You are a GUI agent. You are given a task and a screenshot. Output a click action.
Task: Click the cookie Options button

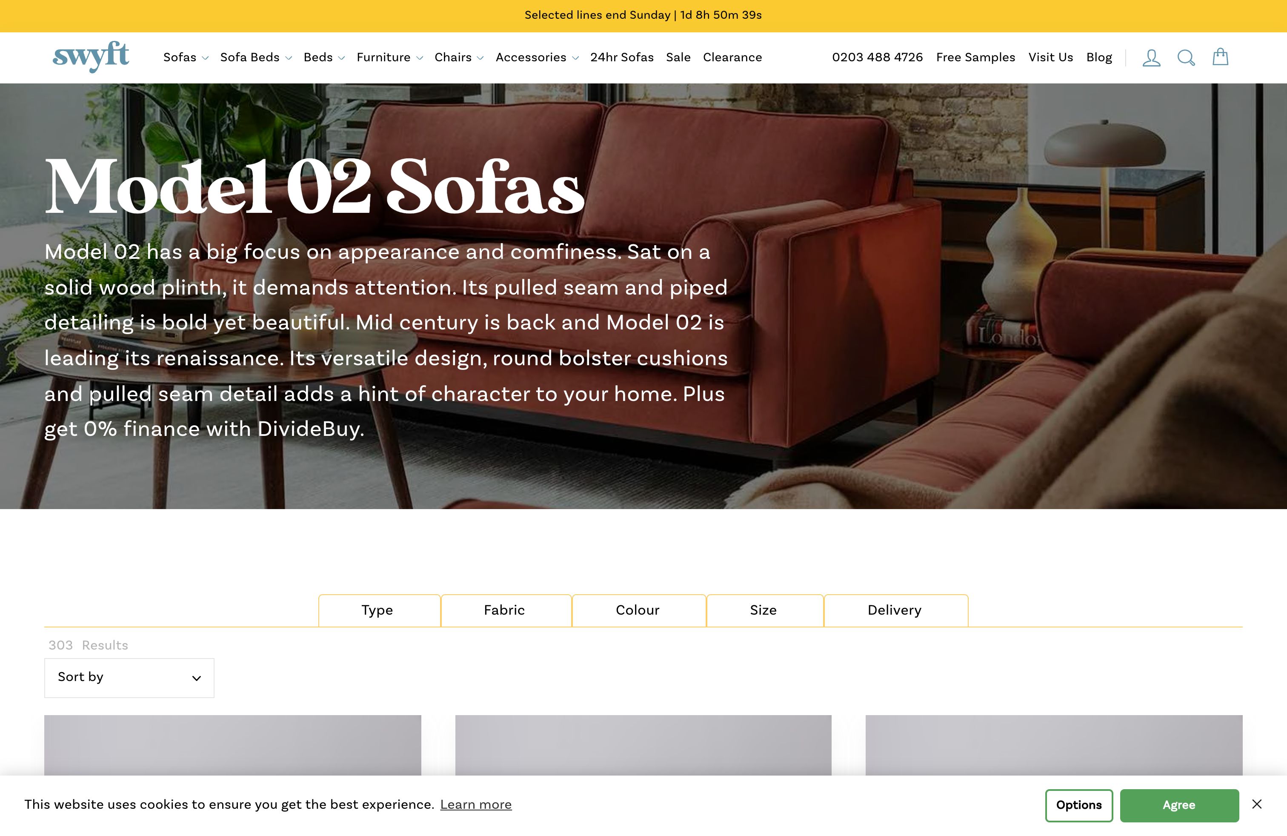(1079, 805)
